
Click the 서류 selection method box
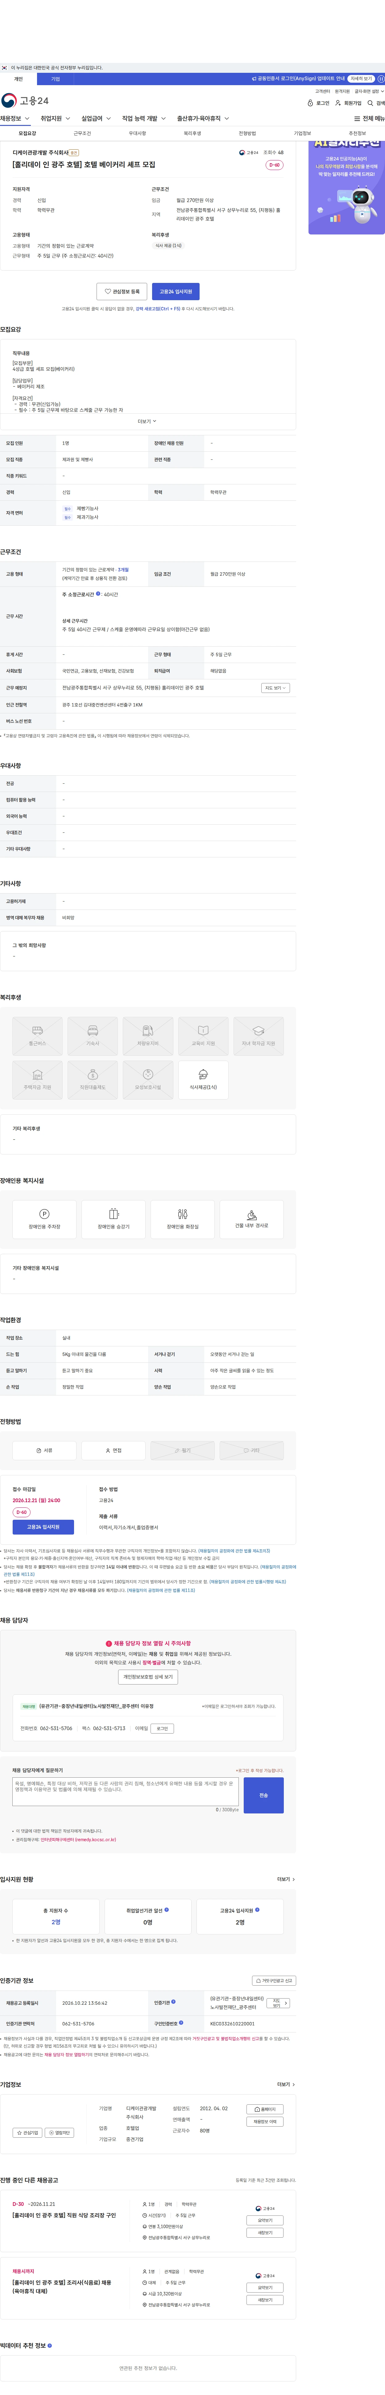(x=45, y=1450)
